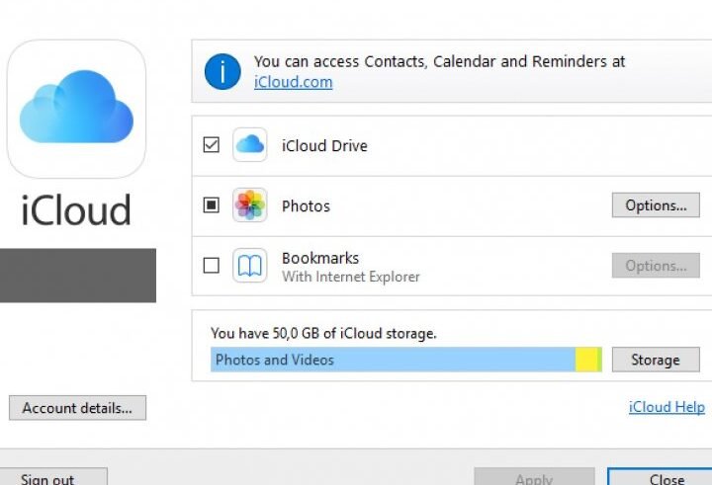Screen dimensions: 712x485
Task: Click the Apply button
Action: pos(534,477)
